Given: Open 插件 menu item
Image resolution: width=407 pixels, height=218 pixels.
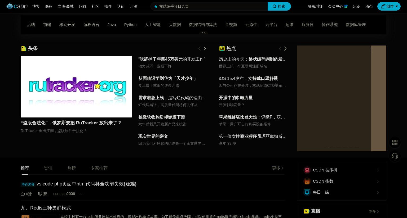Looking at the screenshot, I should 108,6.
